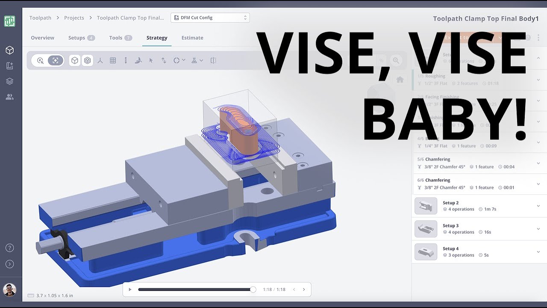Select the Setup 2 thumbnail
Viewport: 547px width, 308px height.
tap(426, 206)
